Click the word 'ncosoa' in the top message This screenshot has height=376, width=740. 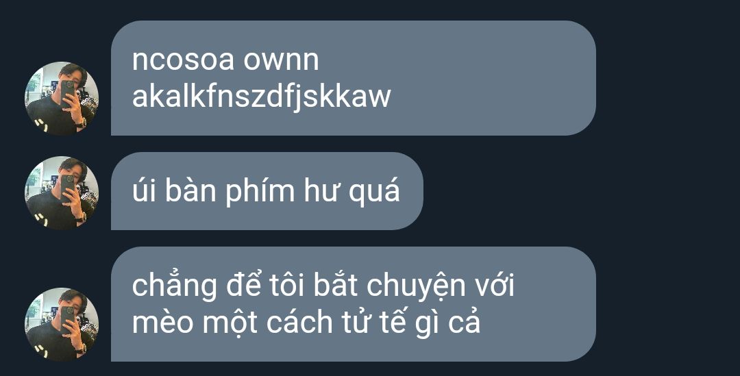coord(183,62)
